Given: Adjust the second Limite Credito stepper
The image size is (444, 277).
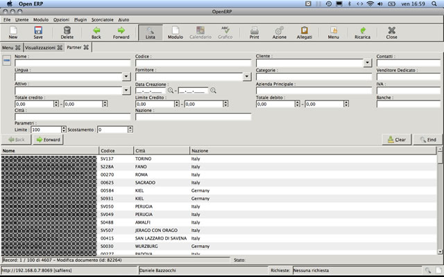Looking at the screenshot, I should pyautogui.click(x=225, y=104).
